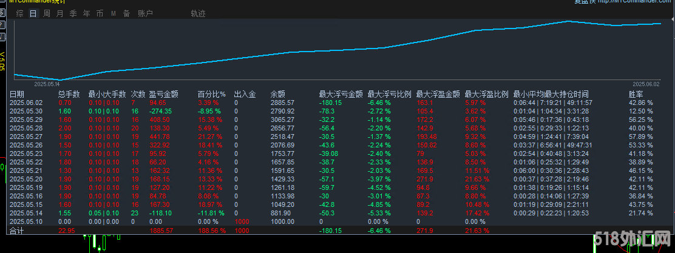The width and height of the screenshot is (675, 253).
Task: Click the 最大浮亏比例 column header
Action: [389, 94]
